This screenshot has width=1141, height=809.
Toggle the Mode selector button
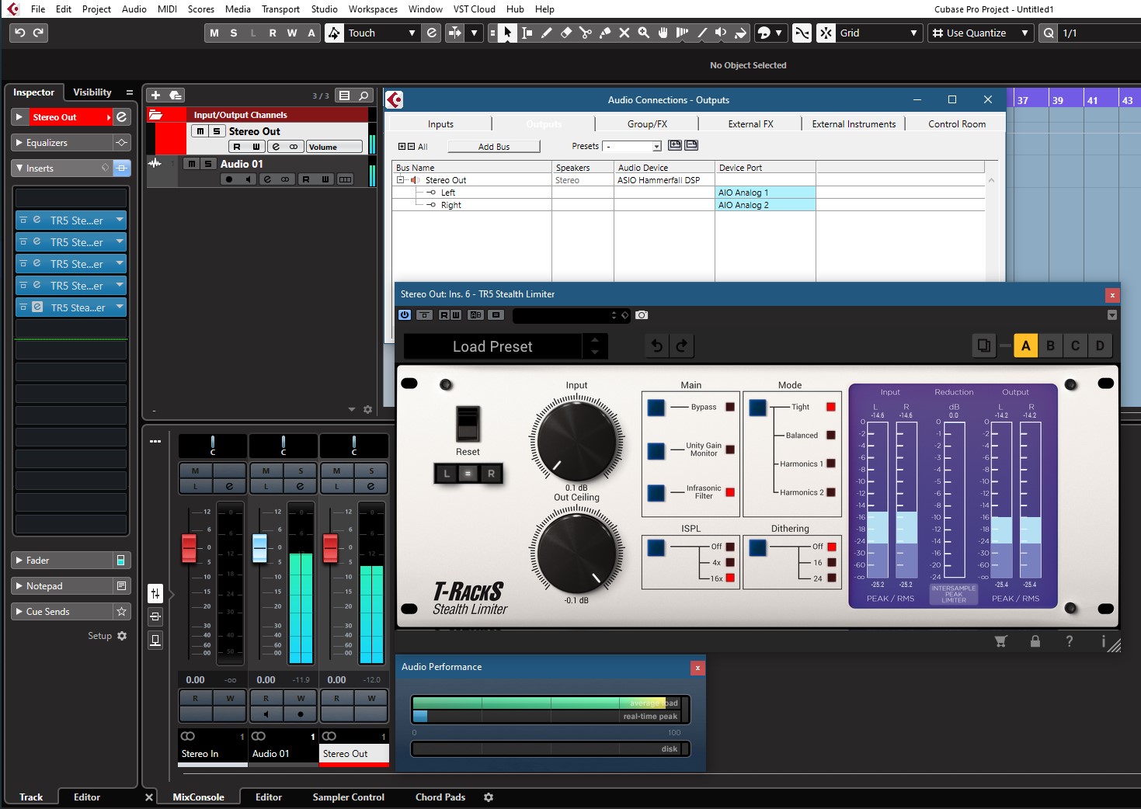tap(758, 407)
